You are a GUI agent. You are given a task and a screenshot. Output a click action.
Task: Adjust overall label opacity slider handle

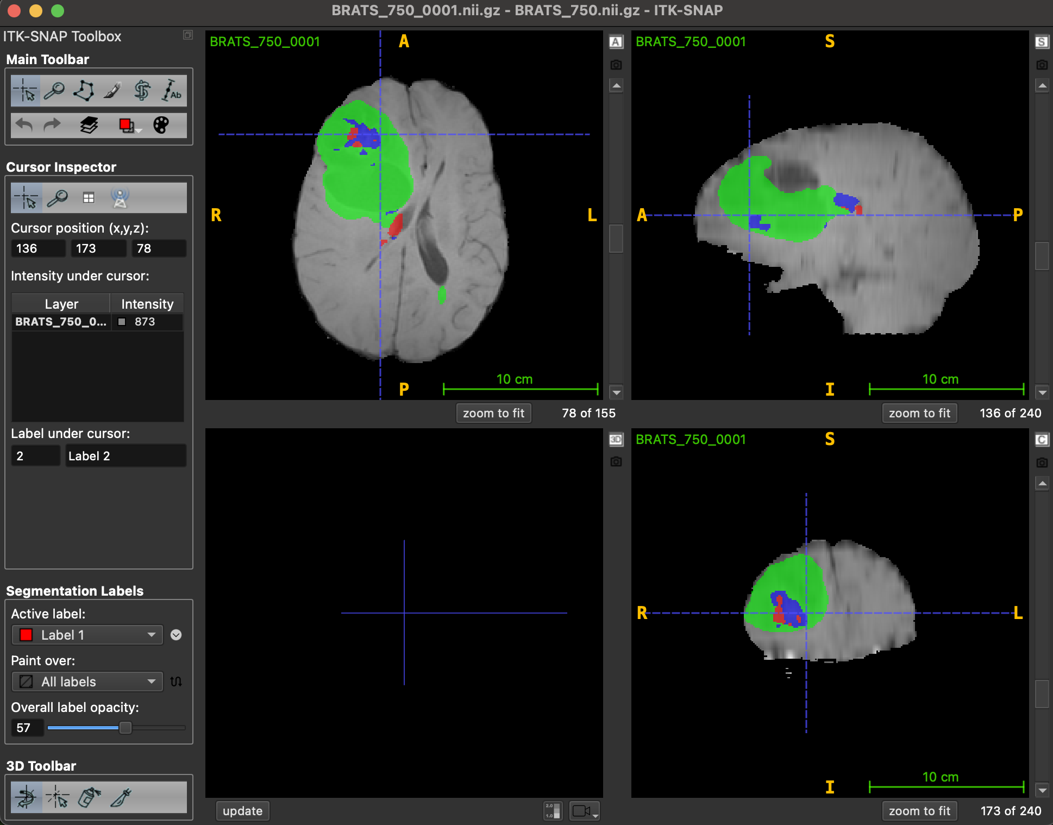pos(126,728)
